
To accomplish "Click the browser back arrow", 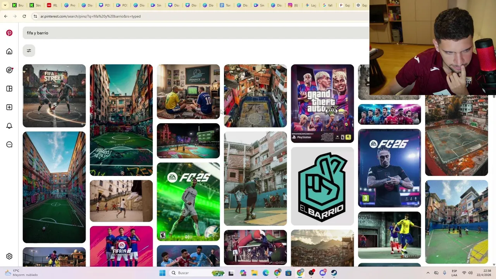I will [5, 16].
